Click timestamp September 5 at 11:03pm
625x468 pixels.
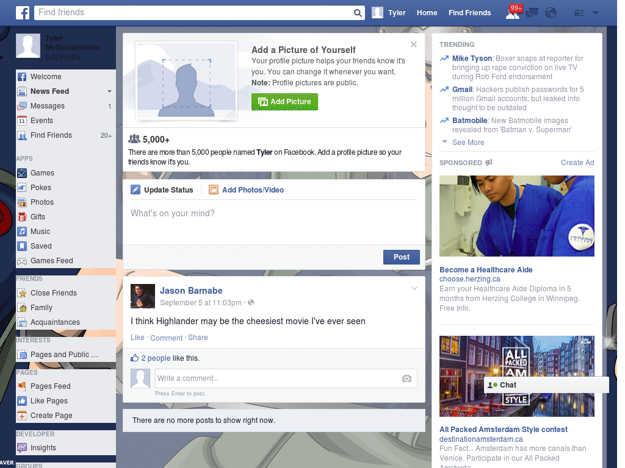(200, 303)
